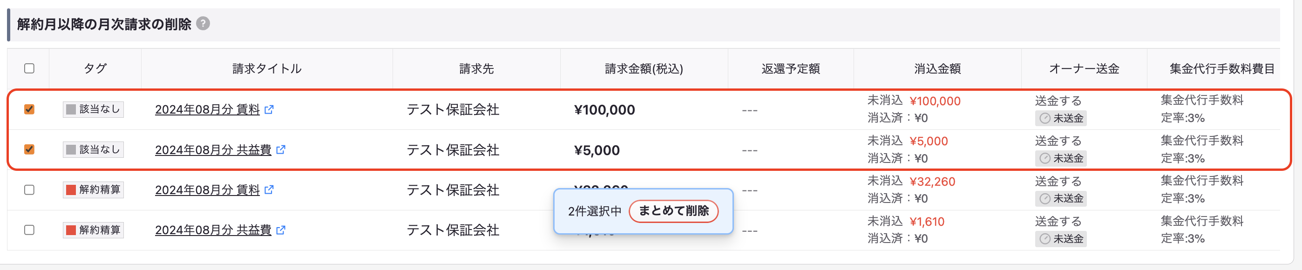
Task: Click the 請求金額(税込) column header
Action: click(644, 69)
